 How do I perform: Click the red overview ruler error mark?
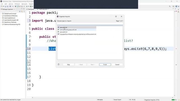click(x=176, y=49)
